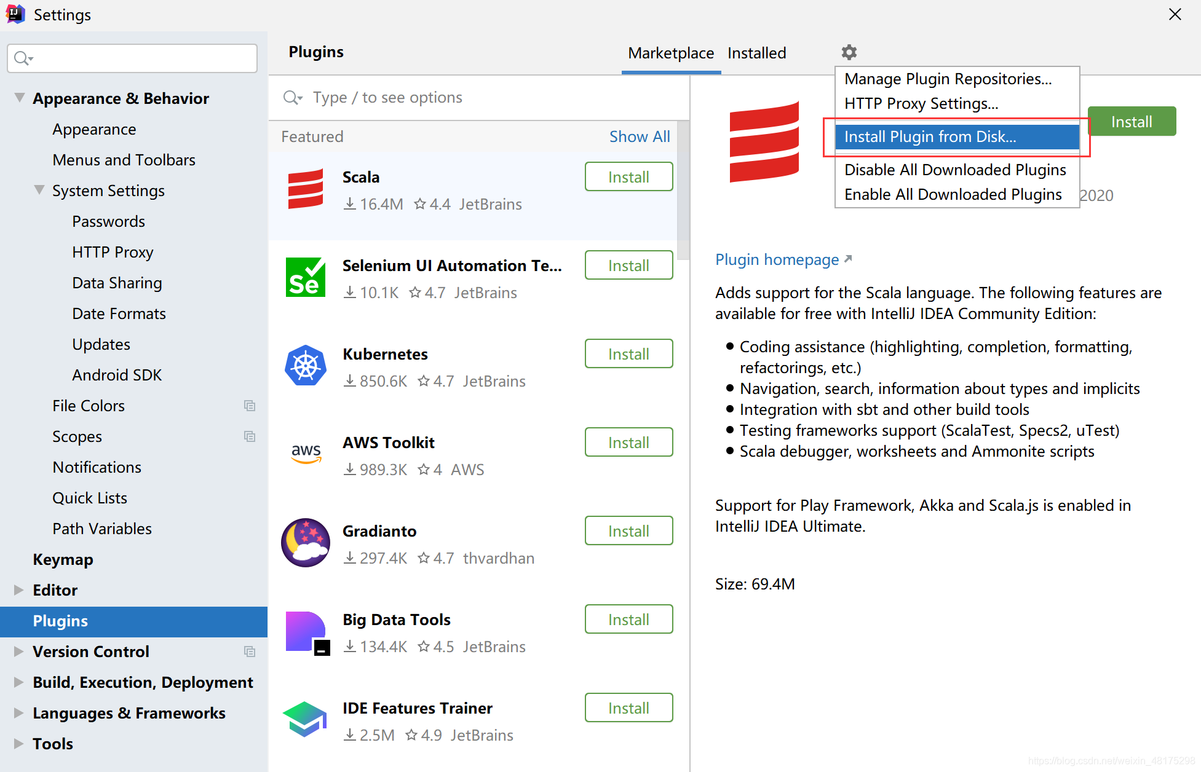Open Keymap settings
1201x772 pixels.
(63, 559)
